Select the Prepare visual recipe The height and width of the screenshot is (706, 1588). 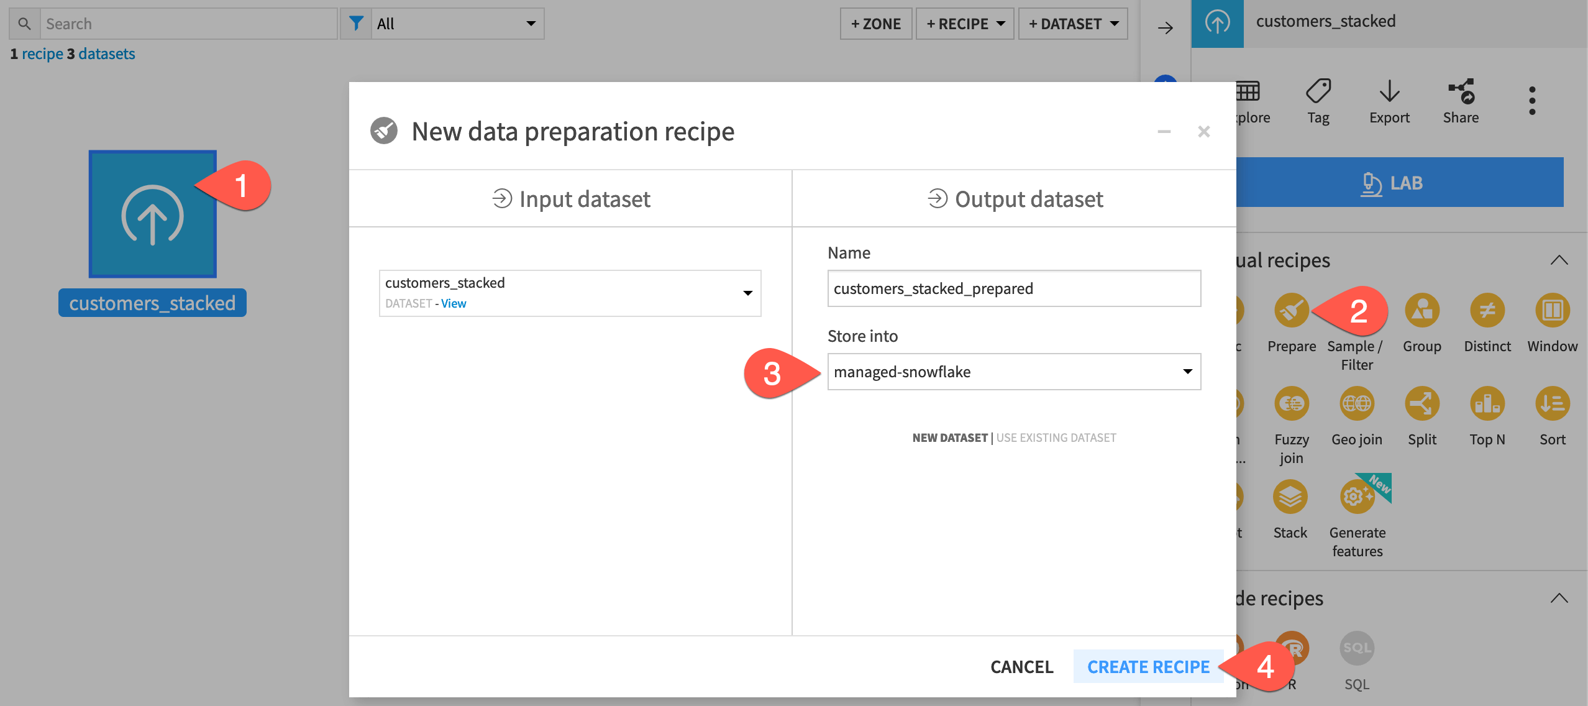click(x=1291, y=311)
